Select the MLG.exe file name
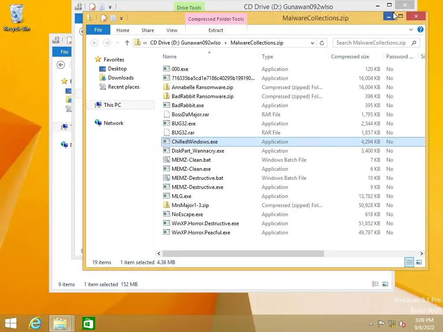 181,196
